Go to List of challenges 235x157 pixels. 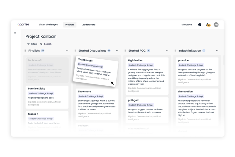pyautogui.click(x=48, y=24)
